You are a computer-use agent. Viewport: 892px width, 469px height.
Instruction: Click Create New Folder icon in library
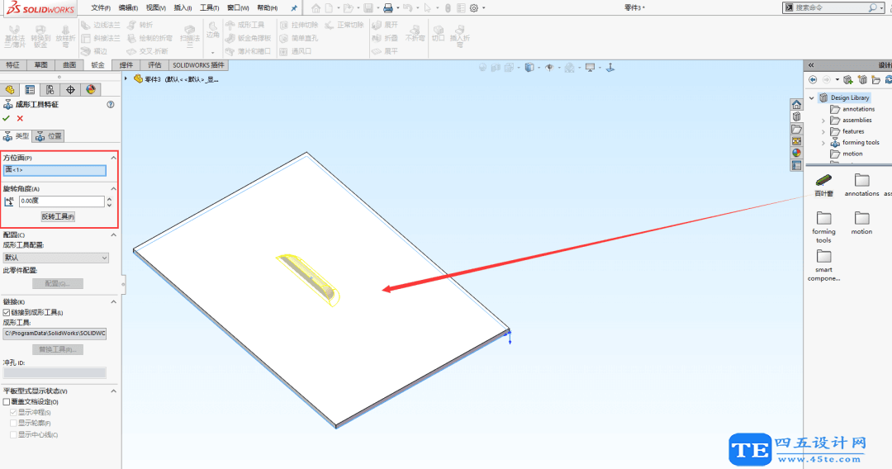click(x=876, y=79)
